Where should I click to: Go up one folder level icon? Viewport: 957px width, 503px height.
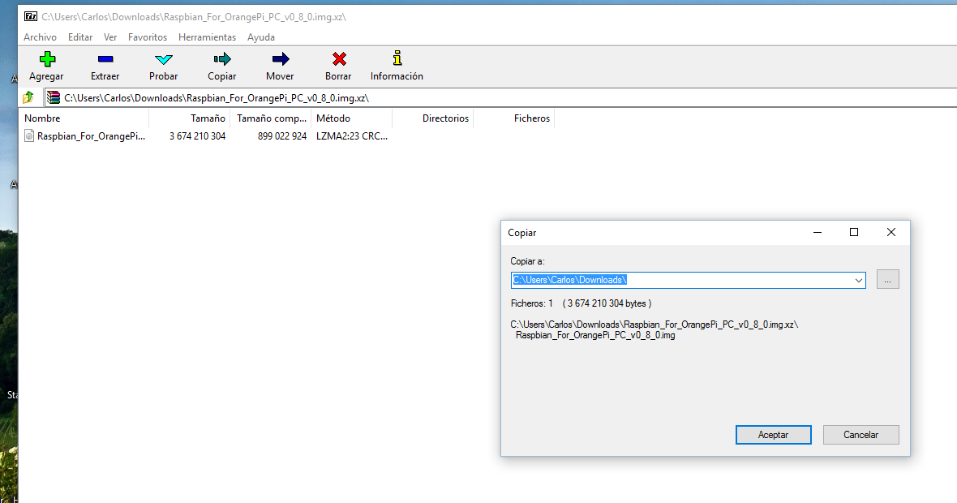coord(28,98)
